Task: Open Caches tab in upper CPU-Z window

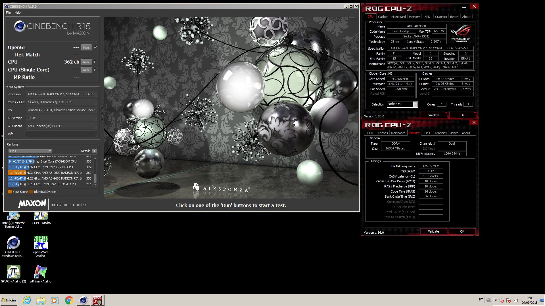Action: (x=383, y=17)
